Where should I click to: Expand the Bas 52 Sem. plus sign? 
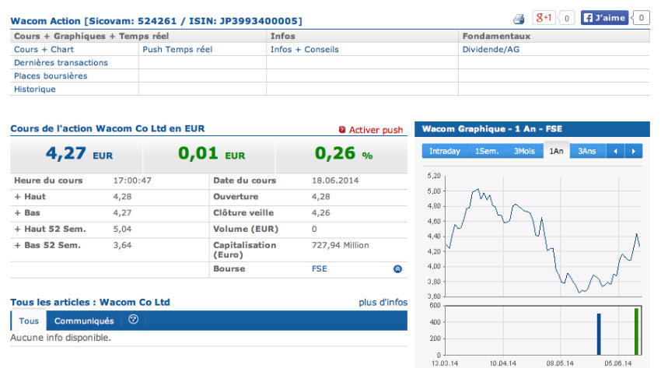click(x=17, y=245)
